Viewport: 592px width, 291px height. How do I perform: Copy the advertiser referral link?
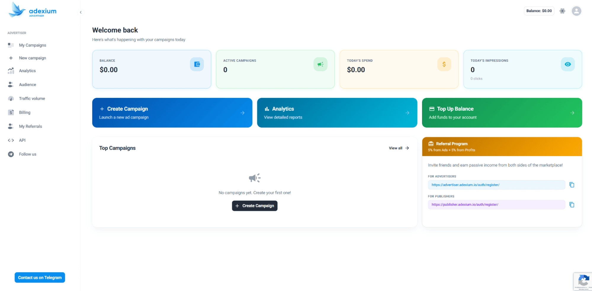point(572,185)
